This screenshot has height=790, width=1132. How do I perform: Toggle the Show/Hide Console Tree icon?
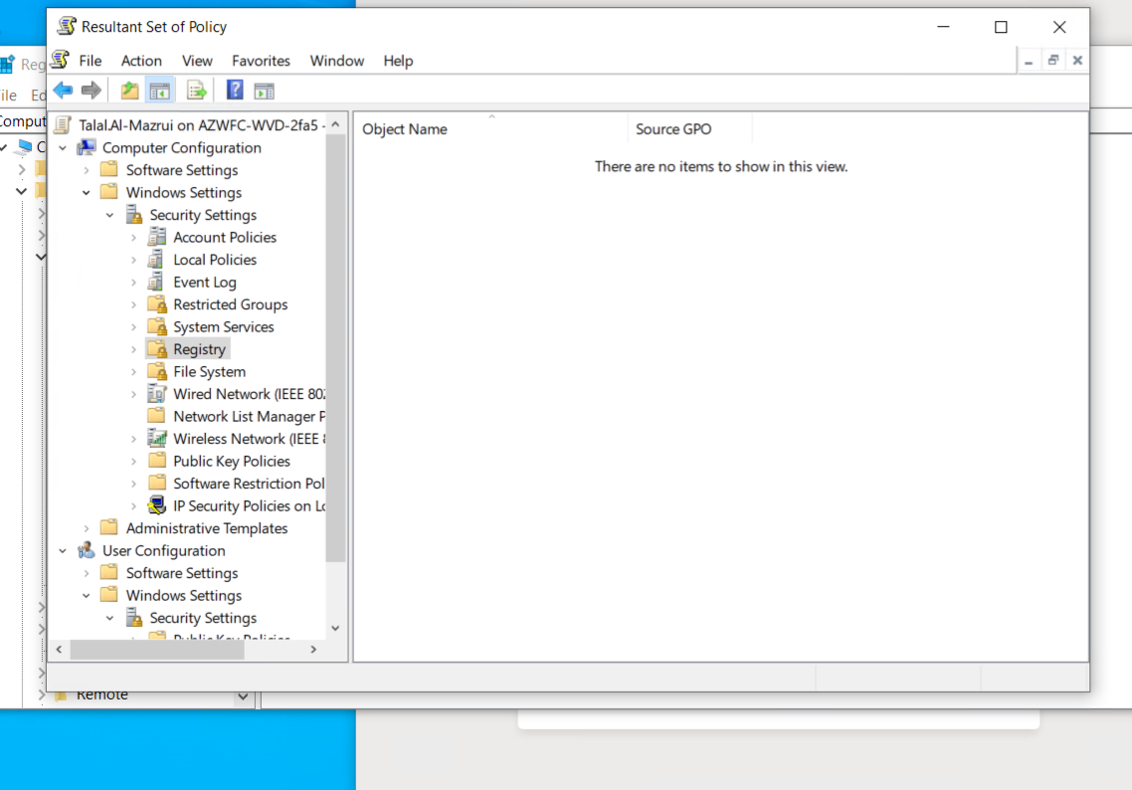click(160, 90)
